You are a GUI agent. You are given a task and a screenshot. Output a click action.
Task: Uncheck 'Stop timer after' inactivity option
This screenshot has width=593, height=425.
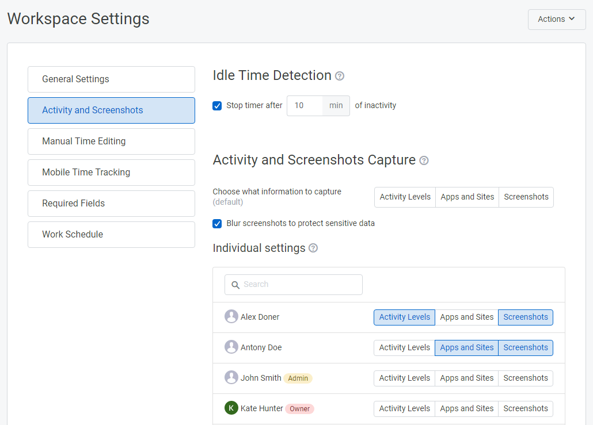coord(217,105)
